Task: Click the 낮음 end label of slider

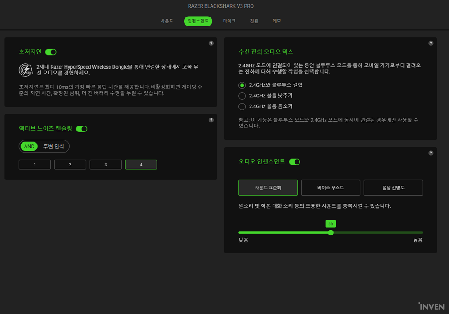Action: coord(243,240)
